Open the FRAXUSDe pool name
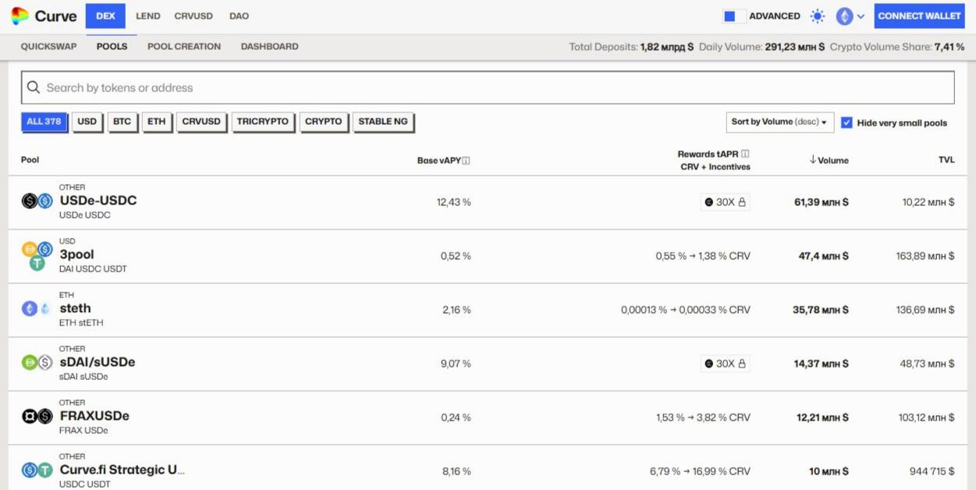976x490 pixels. click(x=94, y=416)
